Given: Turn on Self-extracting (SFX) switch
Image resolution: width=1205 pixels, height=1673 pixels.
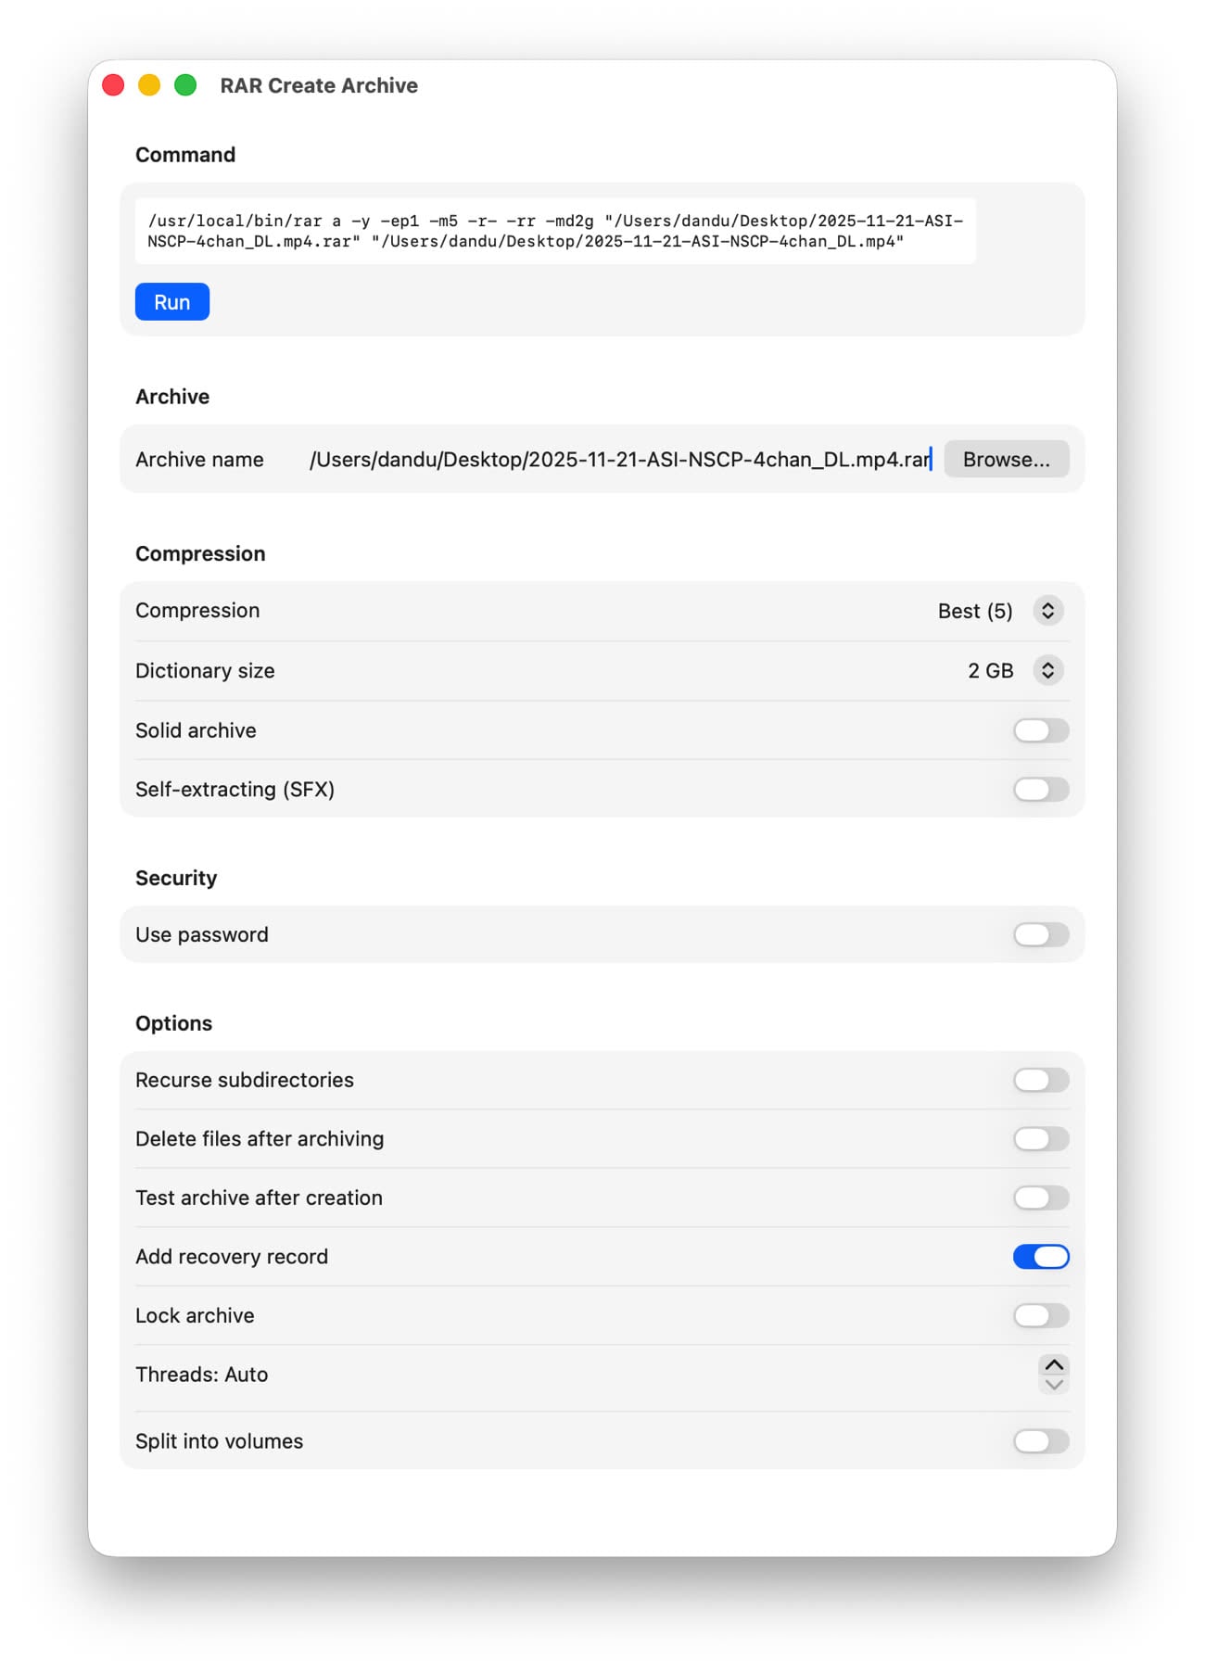Looking at the screenshot, I should pos(1040,790).
